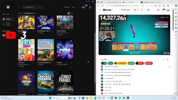The height and width of the screenshot is (100, 178).
Task: Click the Search store field
Action: pyautogui.click(x=33, y=7)
